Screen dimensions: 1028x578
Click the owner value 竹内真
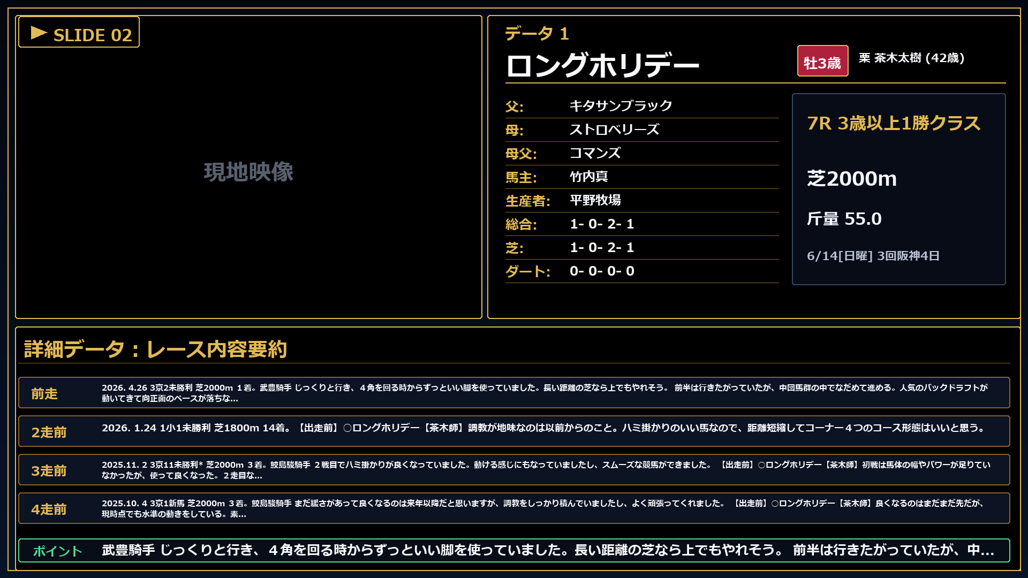589,176
